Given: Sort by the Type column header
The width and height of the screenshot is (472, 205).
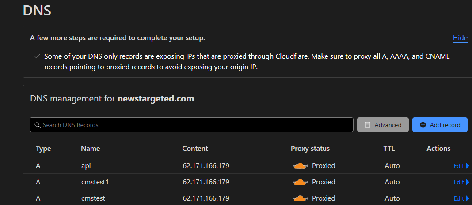Looking at the screenshot, I should tap(43, 149).
